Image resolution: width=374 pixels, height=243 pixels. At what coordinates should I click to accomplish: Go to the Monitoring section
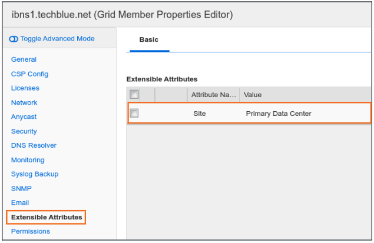pyautogui.click(x=28, y=160)
